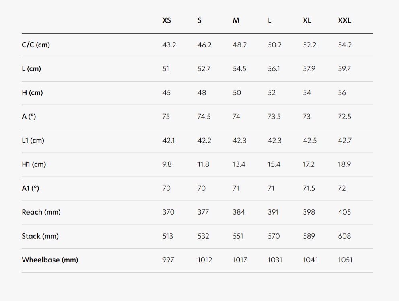Screen dimensions: 399x301
Task: Select the XS size column header
Action: (167, 20)
